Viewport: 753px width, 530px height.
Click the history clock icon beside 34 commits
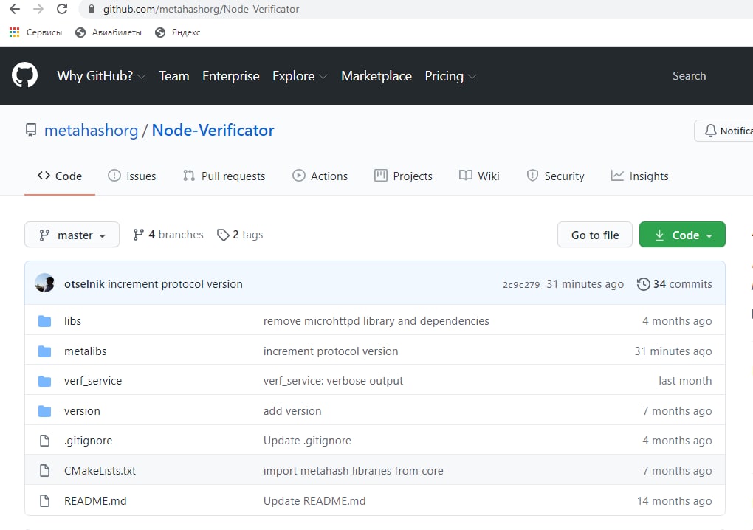pyautogui.click(x=644, y=284)
